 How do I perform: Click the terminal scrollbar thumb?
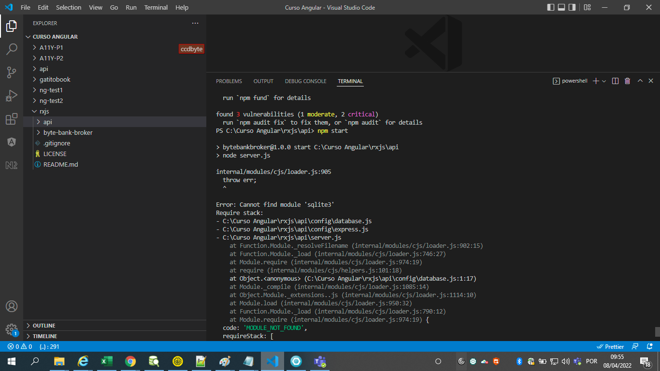click(657, 331)
